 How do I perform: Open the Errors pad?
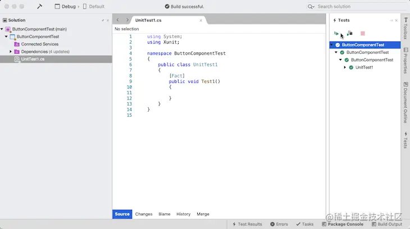(279, 225)
